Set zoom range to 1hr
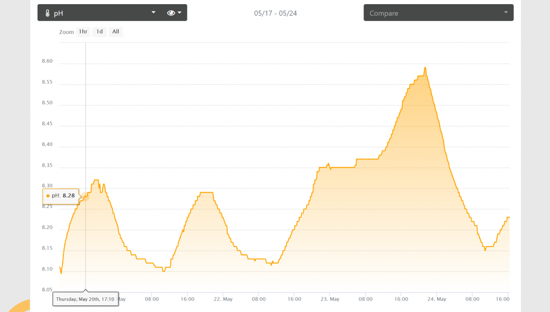 [83, 32]
